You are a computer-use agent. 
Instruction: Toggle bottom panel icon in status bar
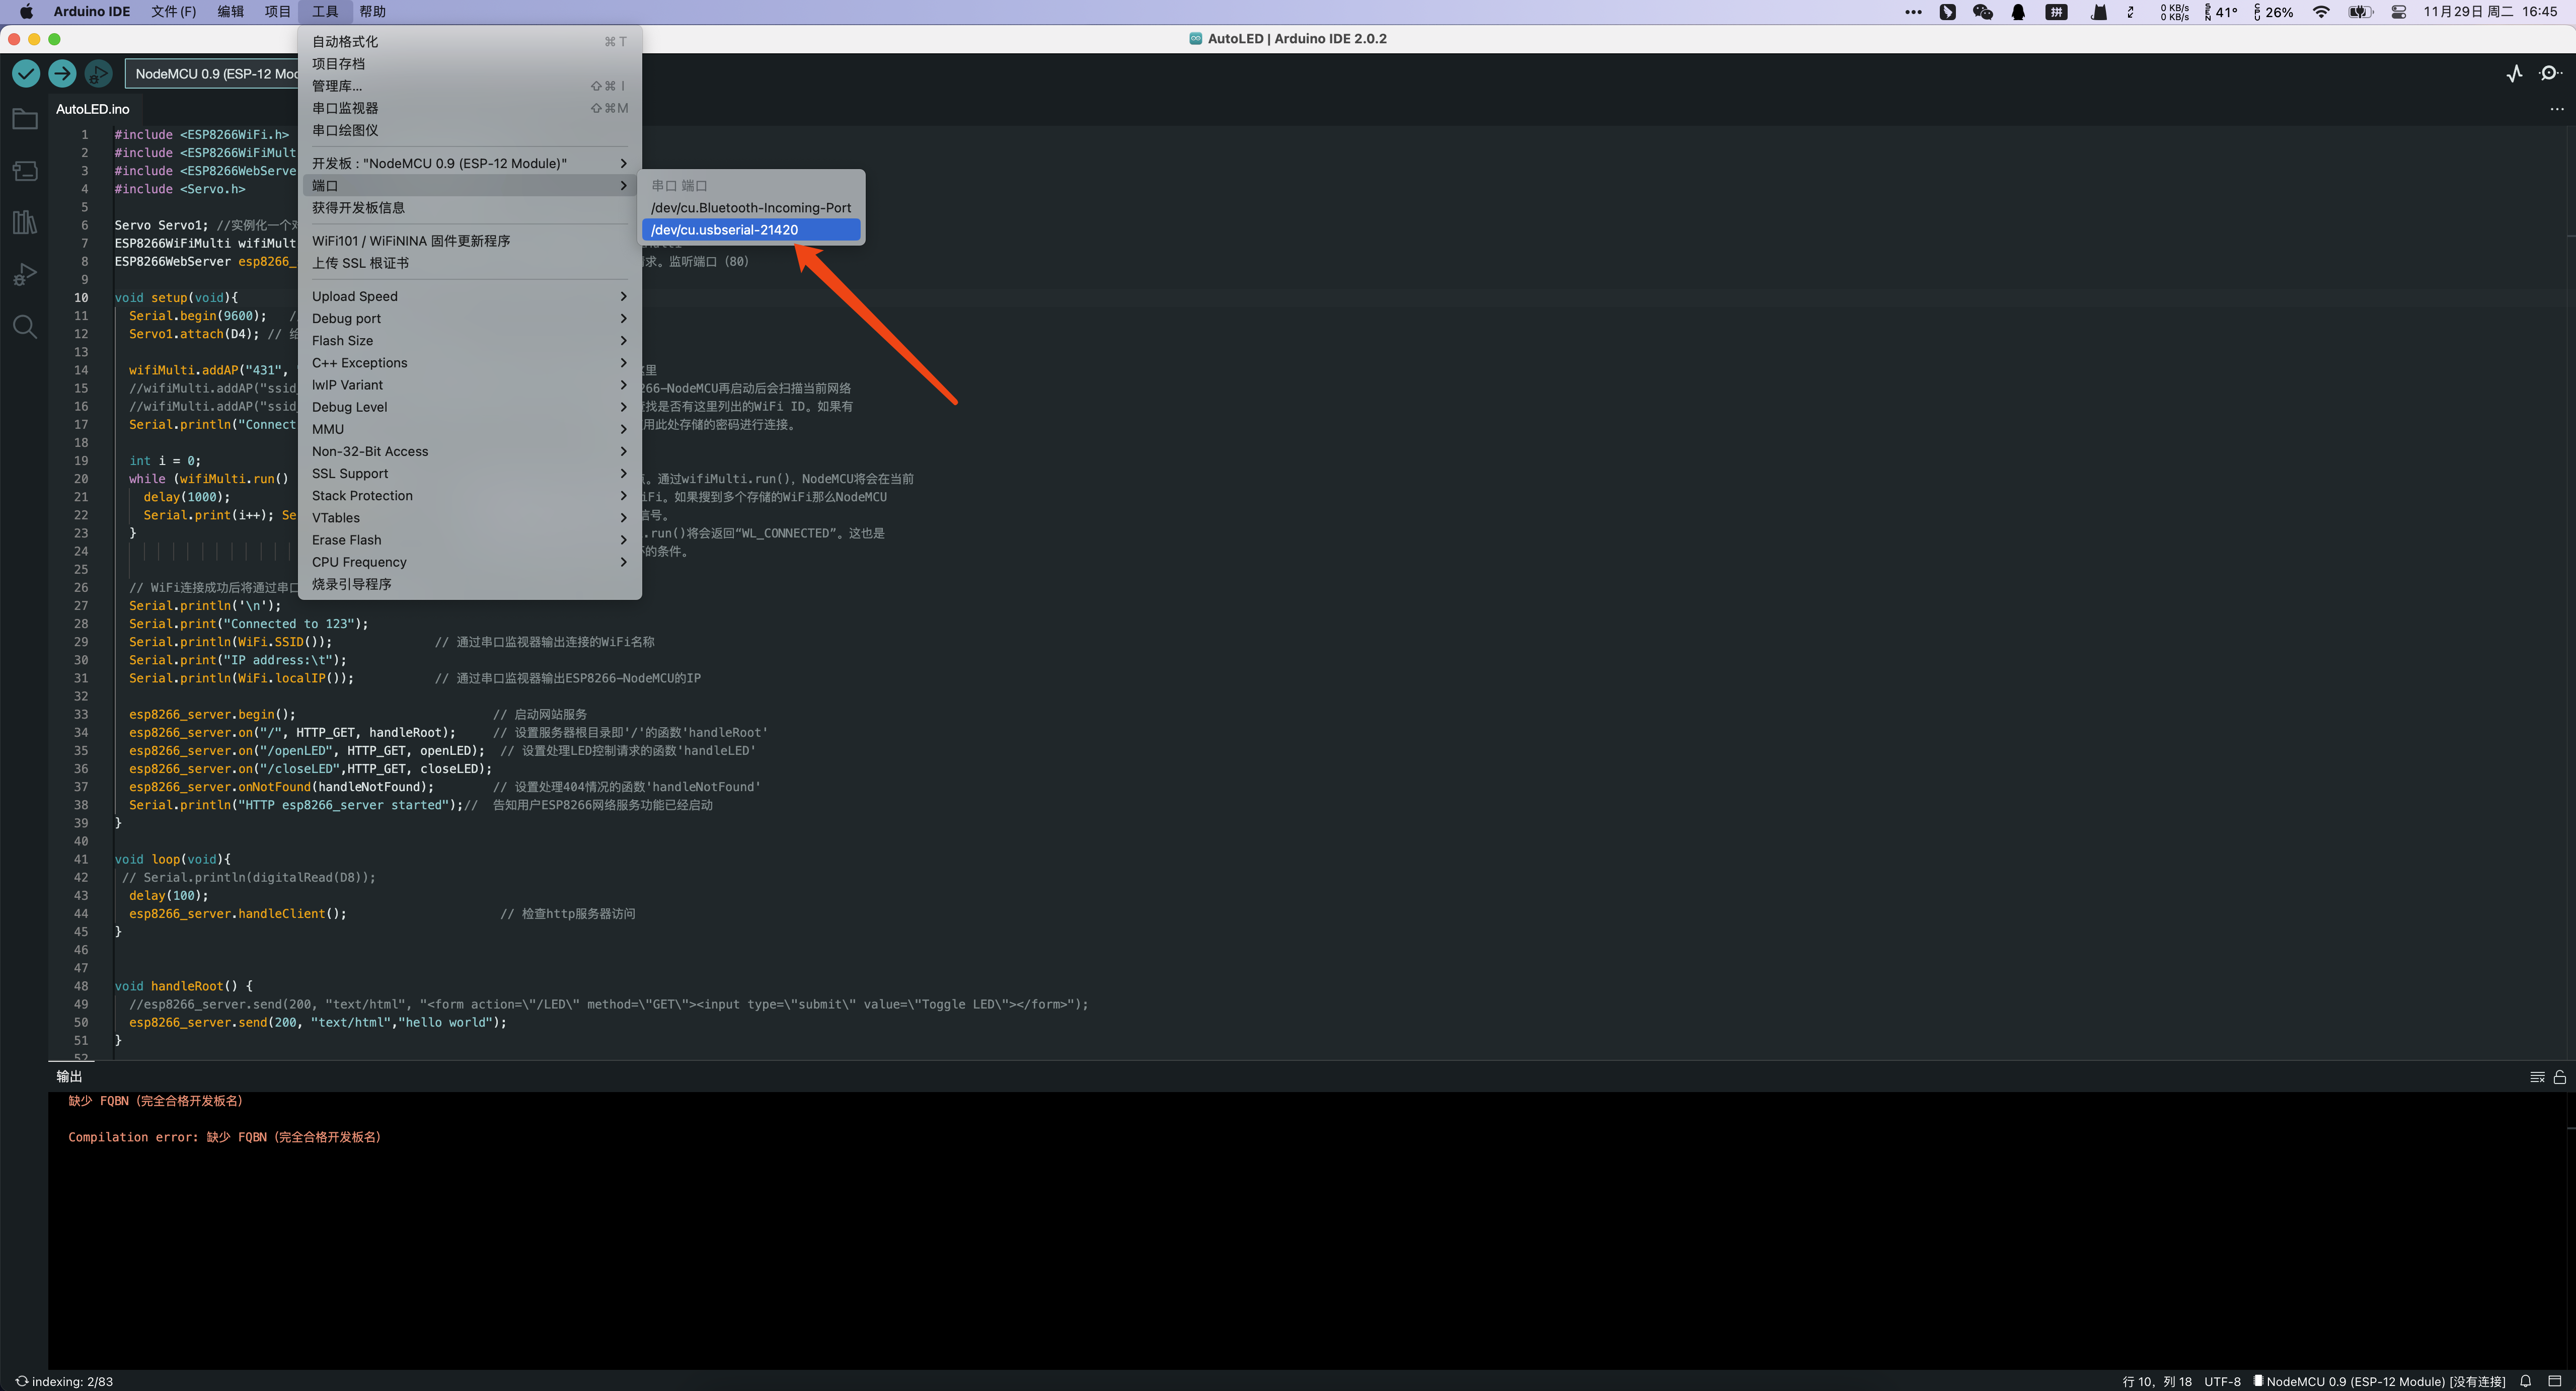click(2554, 1381)
